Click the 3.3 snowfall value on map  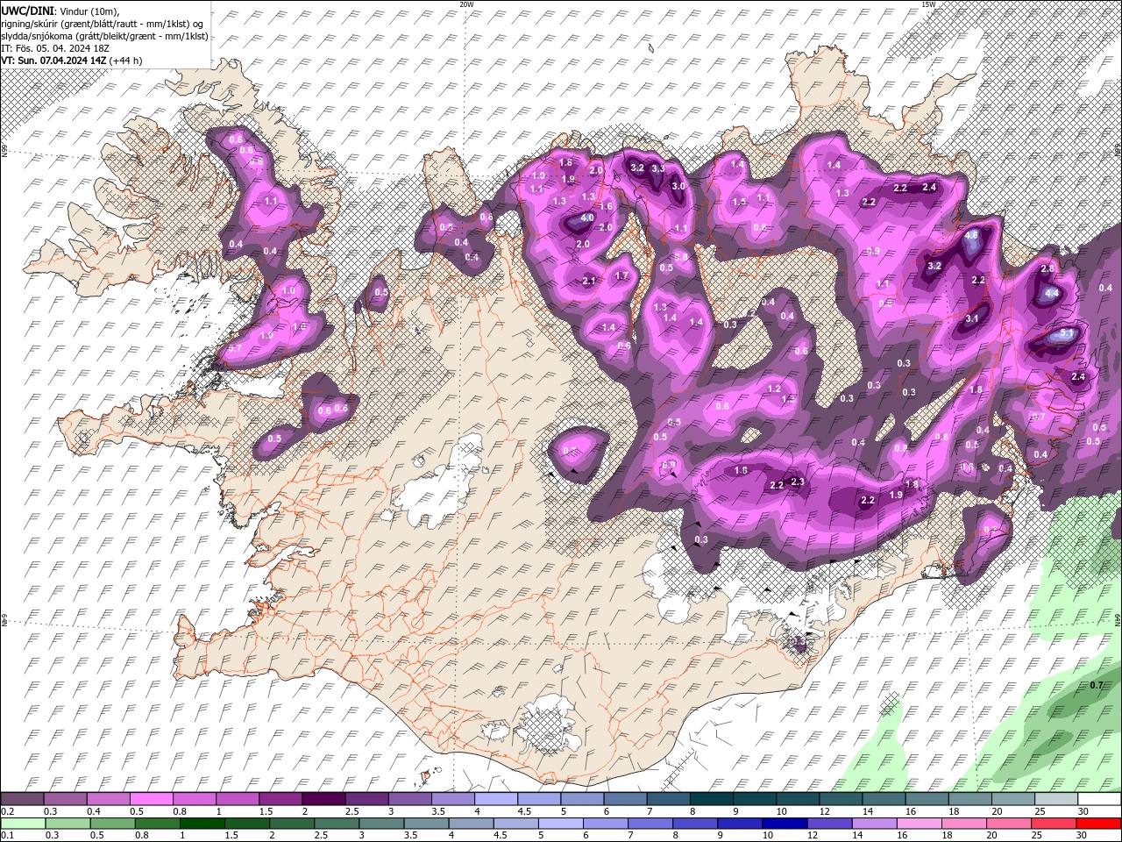tap(658, 168)
